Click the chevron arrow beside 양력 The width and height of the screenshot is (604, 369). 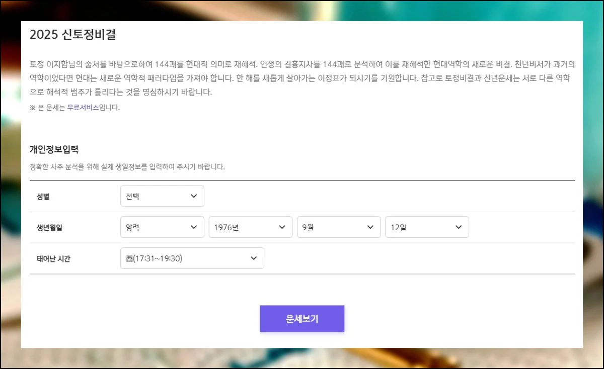pos(194,227)
